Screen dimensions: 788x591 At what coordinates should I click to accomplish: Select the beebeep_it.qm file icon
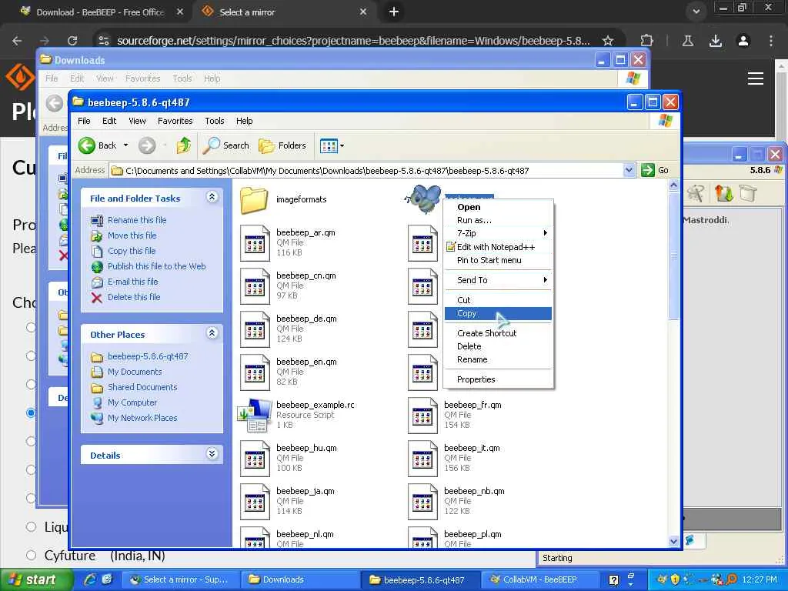tap(422, 459)
